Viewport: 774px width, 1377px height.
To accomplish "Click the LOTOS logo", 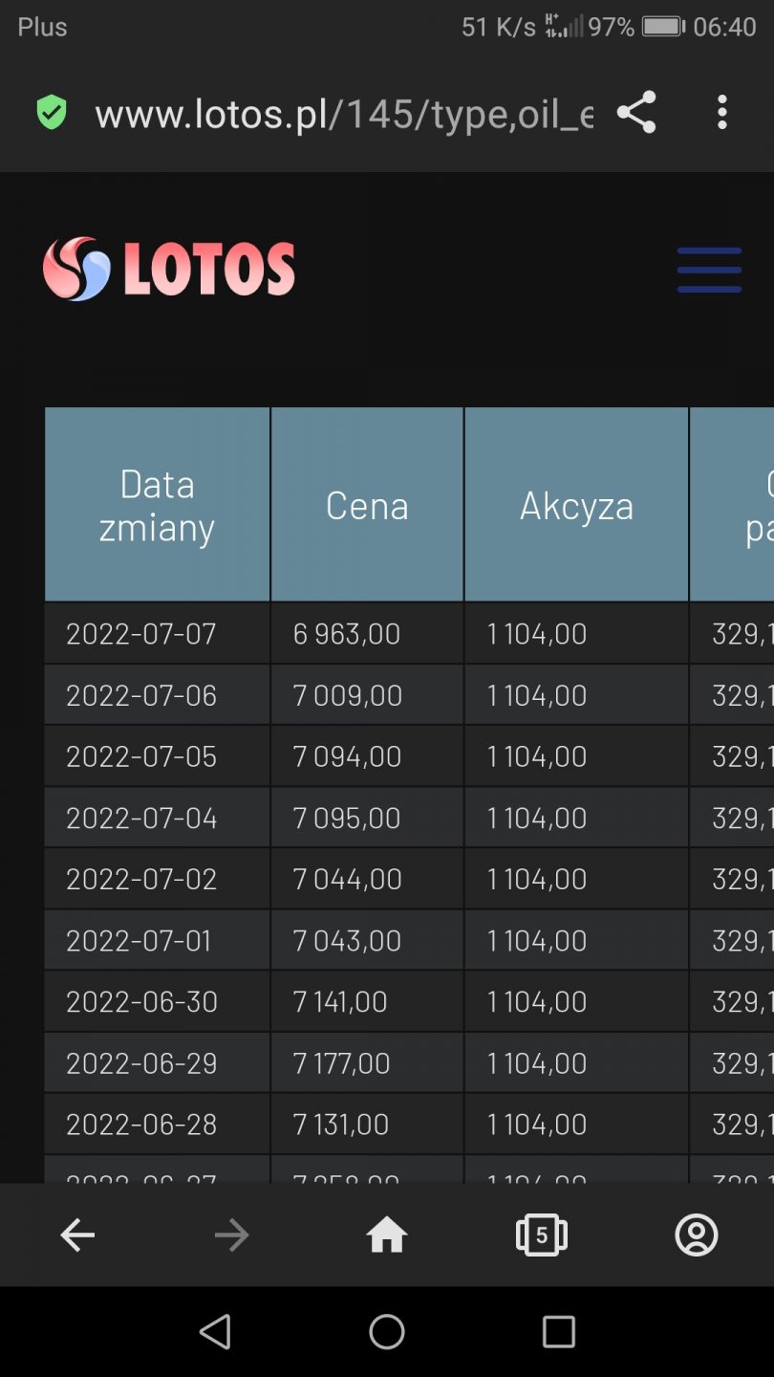I will (169, 269).
